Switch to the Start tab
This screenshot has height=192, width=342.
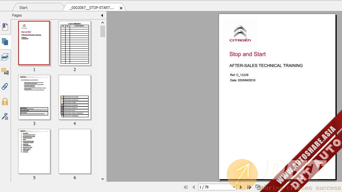click(23, 8)
